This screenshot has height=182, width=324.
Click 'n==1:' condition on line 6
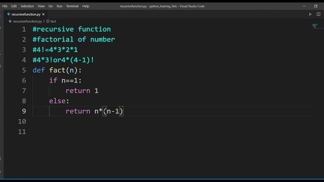pos(72,80)
